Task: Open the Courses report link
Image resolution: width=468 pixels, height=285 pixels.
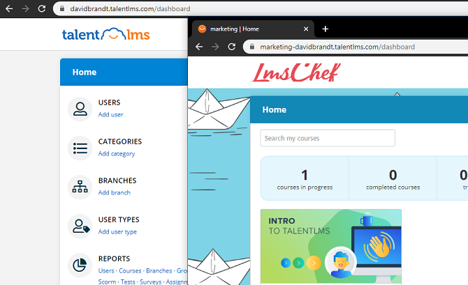Action: pos(130,270)
